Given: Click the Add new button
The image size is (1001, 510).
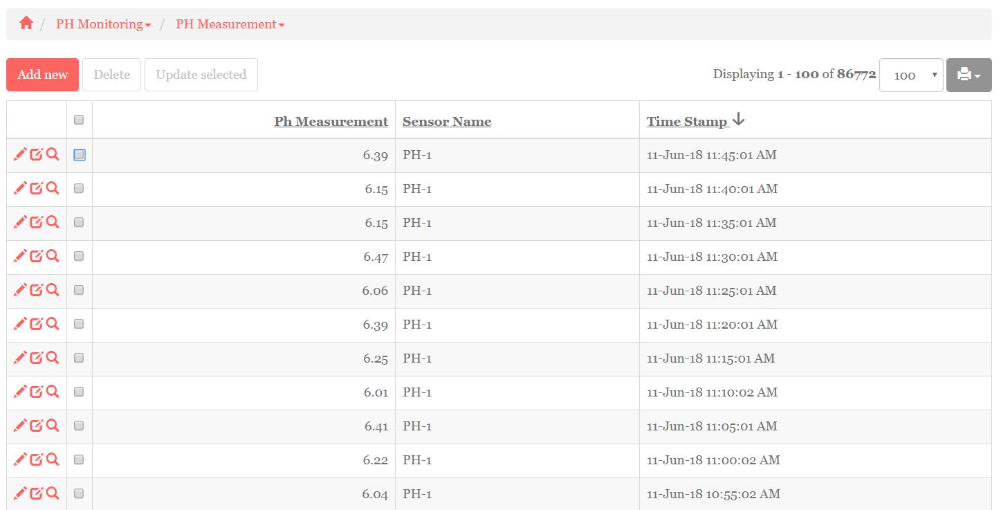Looking at the screenshot, I should [x=42, y=75].
